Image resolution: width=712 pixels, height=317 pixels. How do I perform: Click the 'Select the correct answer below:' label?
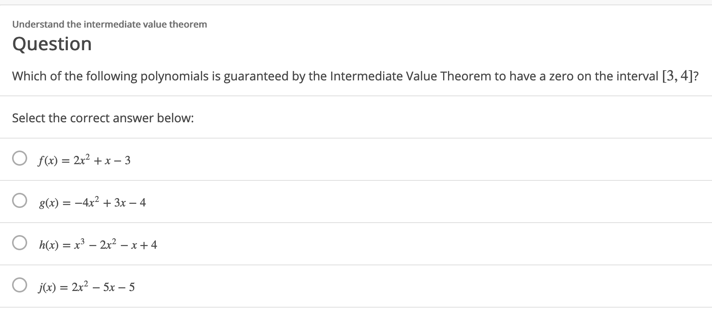tap(103, 118)
